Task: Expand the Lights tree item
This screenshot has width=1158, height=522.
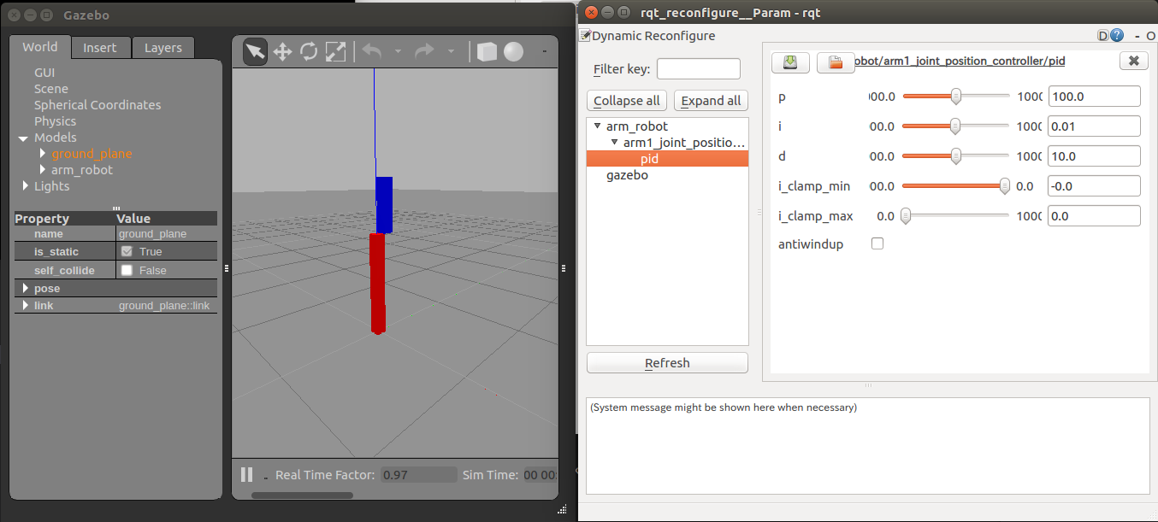Action: (x=24, y=185)
